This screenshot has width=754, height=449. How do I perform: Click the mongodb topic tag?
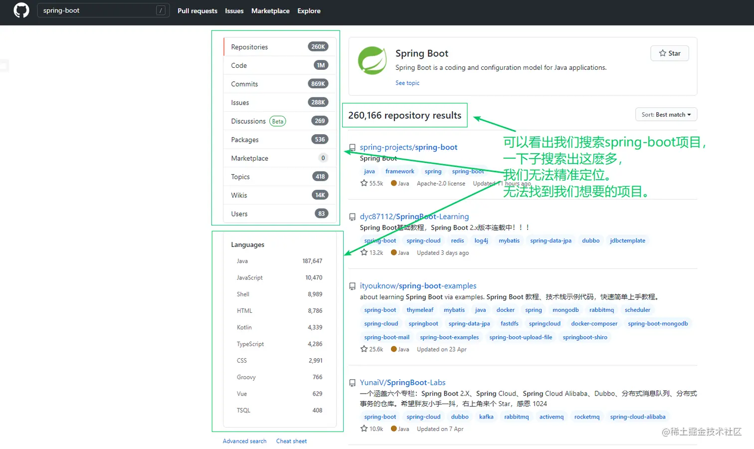(565, 310)
